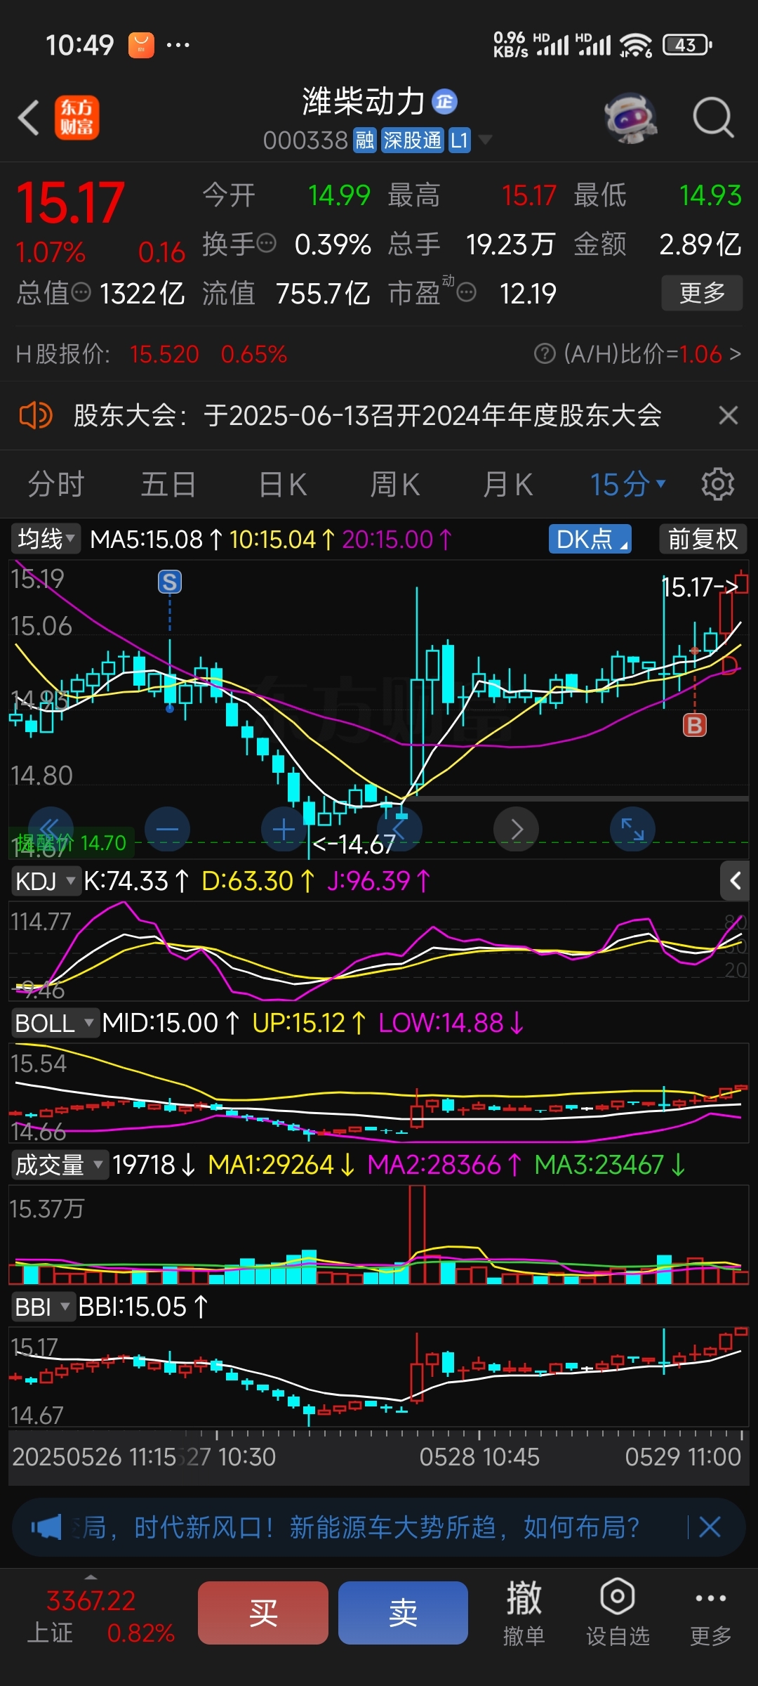Collapse side panel arrow next to KDJ
This screenshot has height=1686, width=758.
[735, 880]
